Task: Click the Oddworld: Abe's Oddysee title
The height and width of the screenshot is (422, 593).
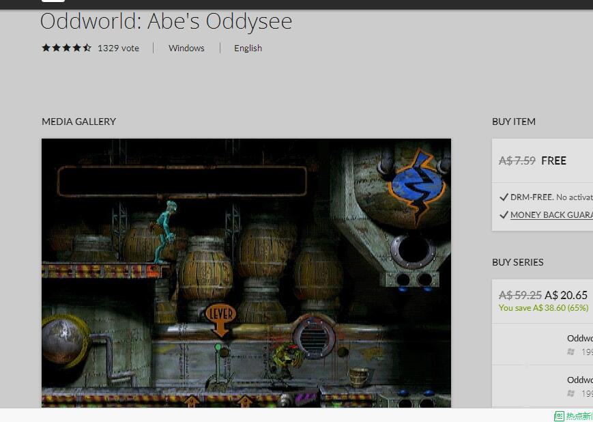Action: coord(166,21)
